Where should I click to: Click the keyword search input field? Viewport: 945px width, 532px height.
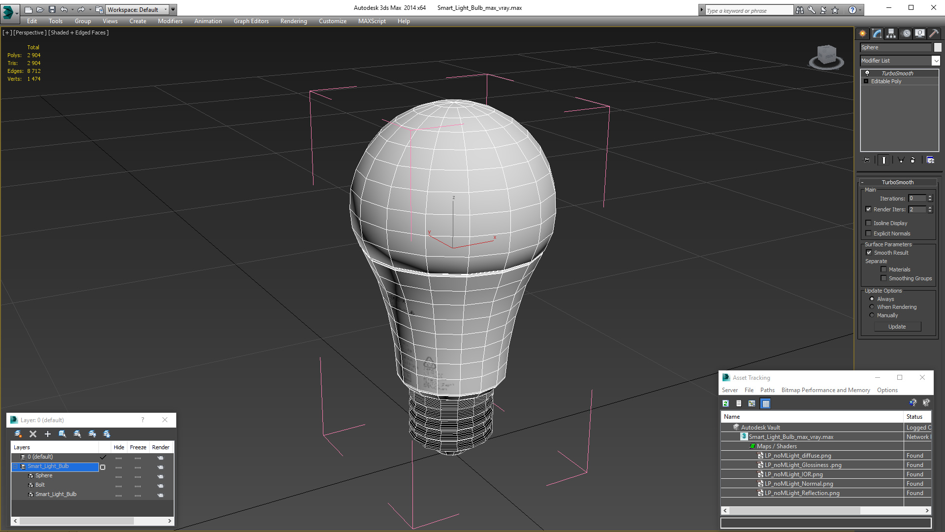coord(748,10)
